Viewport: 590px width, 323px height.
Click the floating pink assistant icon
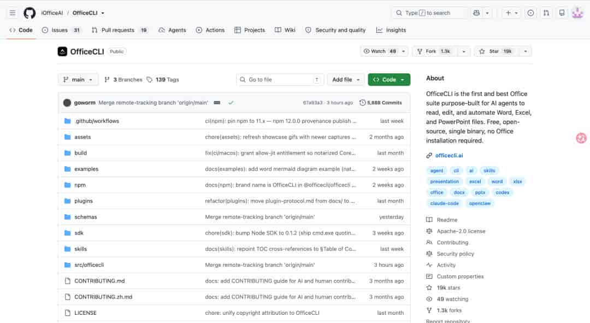(581, 138)
